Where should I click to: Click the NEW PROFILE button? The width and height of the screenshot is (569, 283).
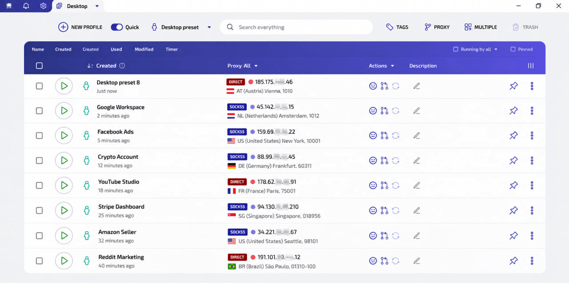(x=80, y=27)
